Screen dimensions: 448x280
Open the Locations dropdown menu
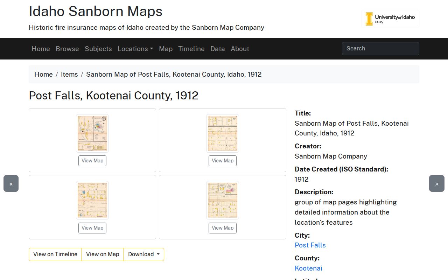pyautogui.click(x=135, y=49)
